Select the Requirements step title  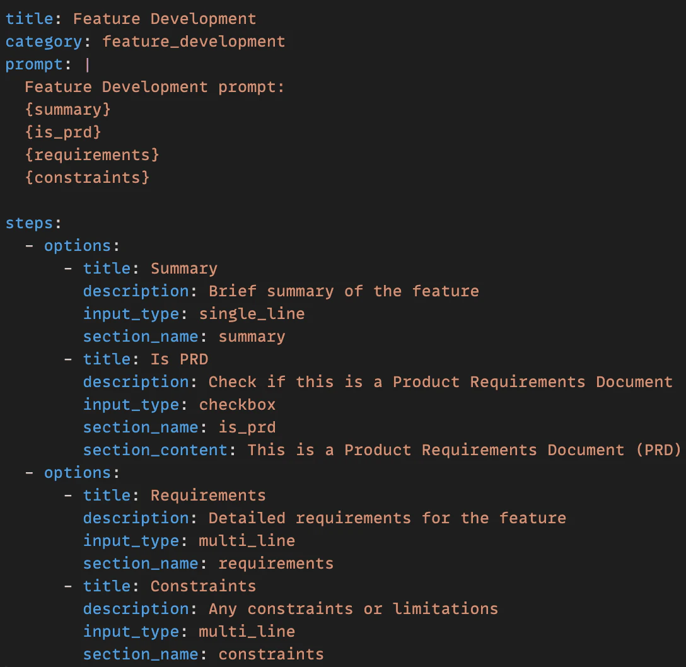[x=207, y=495]
